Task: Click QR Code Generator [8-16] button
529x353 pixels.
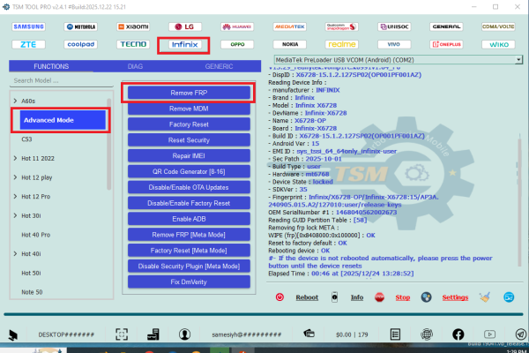Action: (189, 171)
